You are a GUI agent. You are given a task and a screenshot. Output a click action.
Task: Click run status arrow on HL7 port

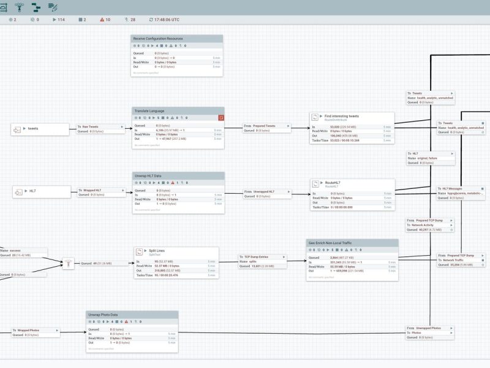[x=26, y=191]
